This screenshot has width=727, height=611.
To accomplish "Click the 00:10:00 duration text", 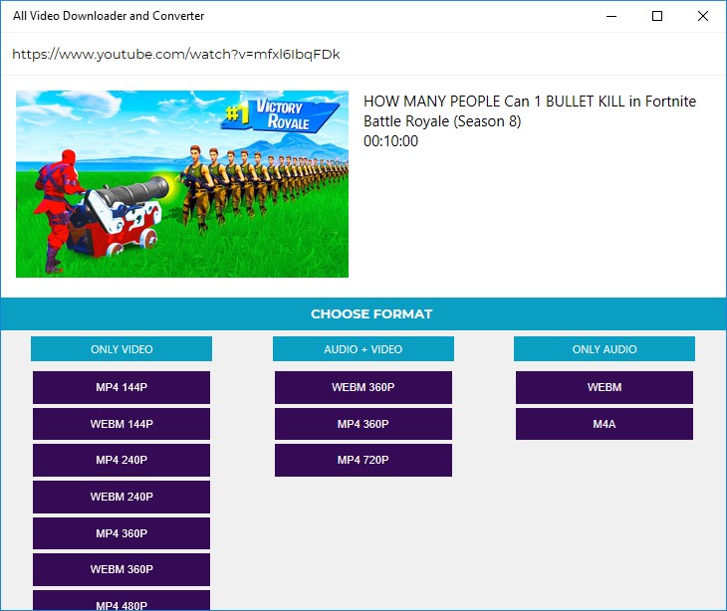I will tap(390, 141).
